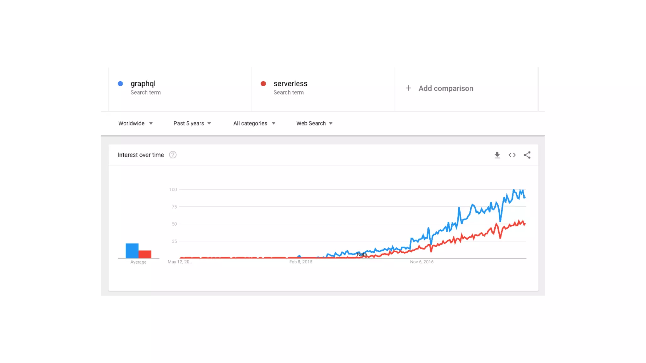The image size is (646, 363).
Task: Click the blue graphql color dot
Action: click(x=120, y=84)
